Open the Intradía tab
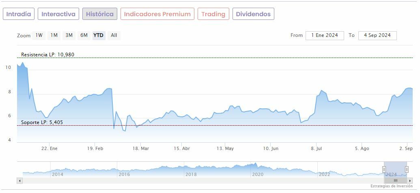The height and width of the screenshot is (193, 420). 19,14
